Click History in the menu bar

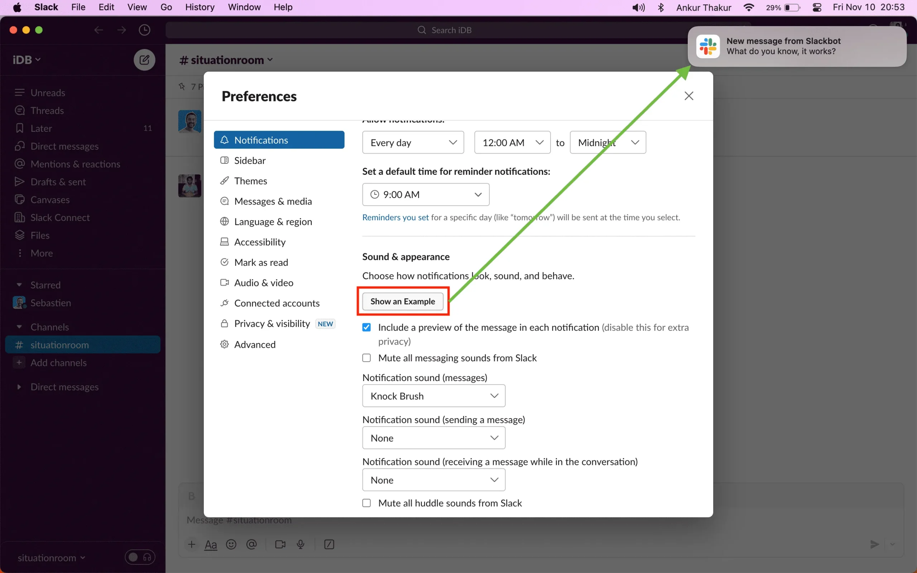pyautogui.click(x=198, y=7)
